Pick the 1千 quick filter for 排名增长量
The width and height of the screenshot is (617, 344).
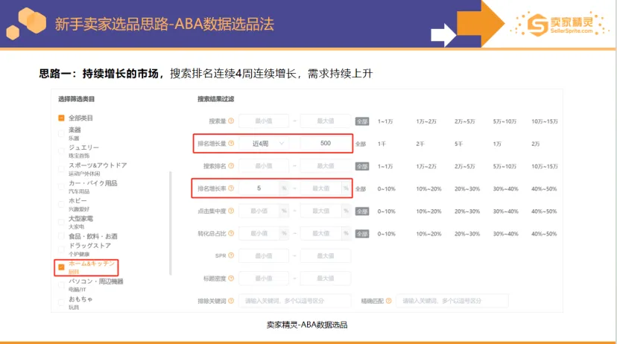pyautogui.click(x=382, y=144)
